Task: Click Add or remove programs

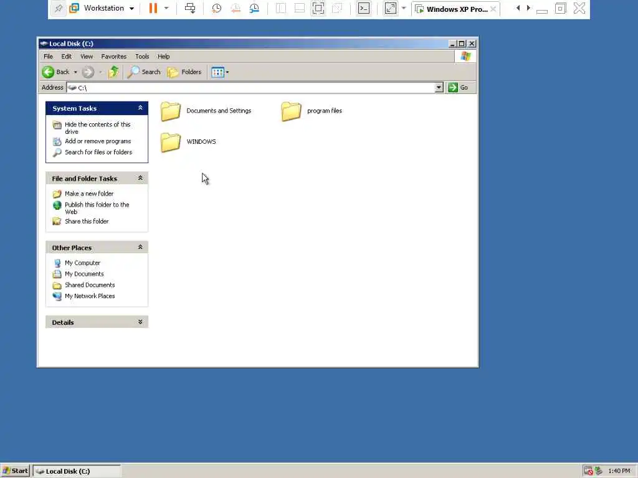Action: click(x=98, y=141)
